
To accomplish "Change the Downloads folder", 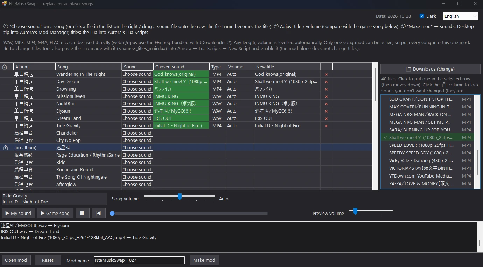I will pyautogui.click(x=430, y=69).
